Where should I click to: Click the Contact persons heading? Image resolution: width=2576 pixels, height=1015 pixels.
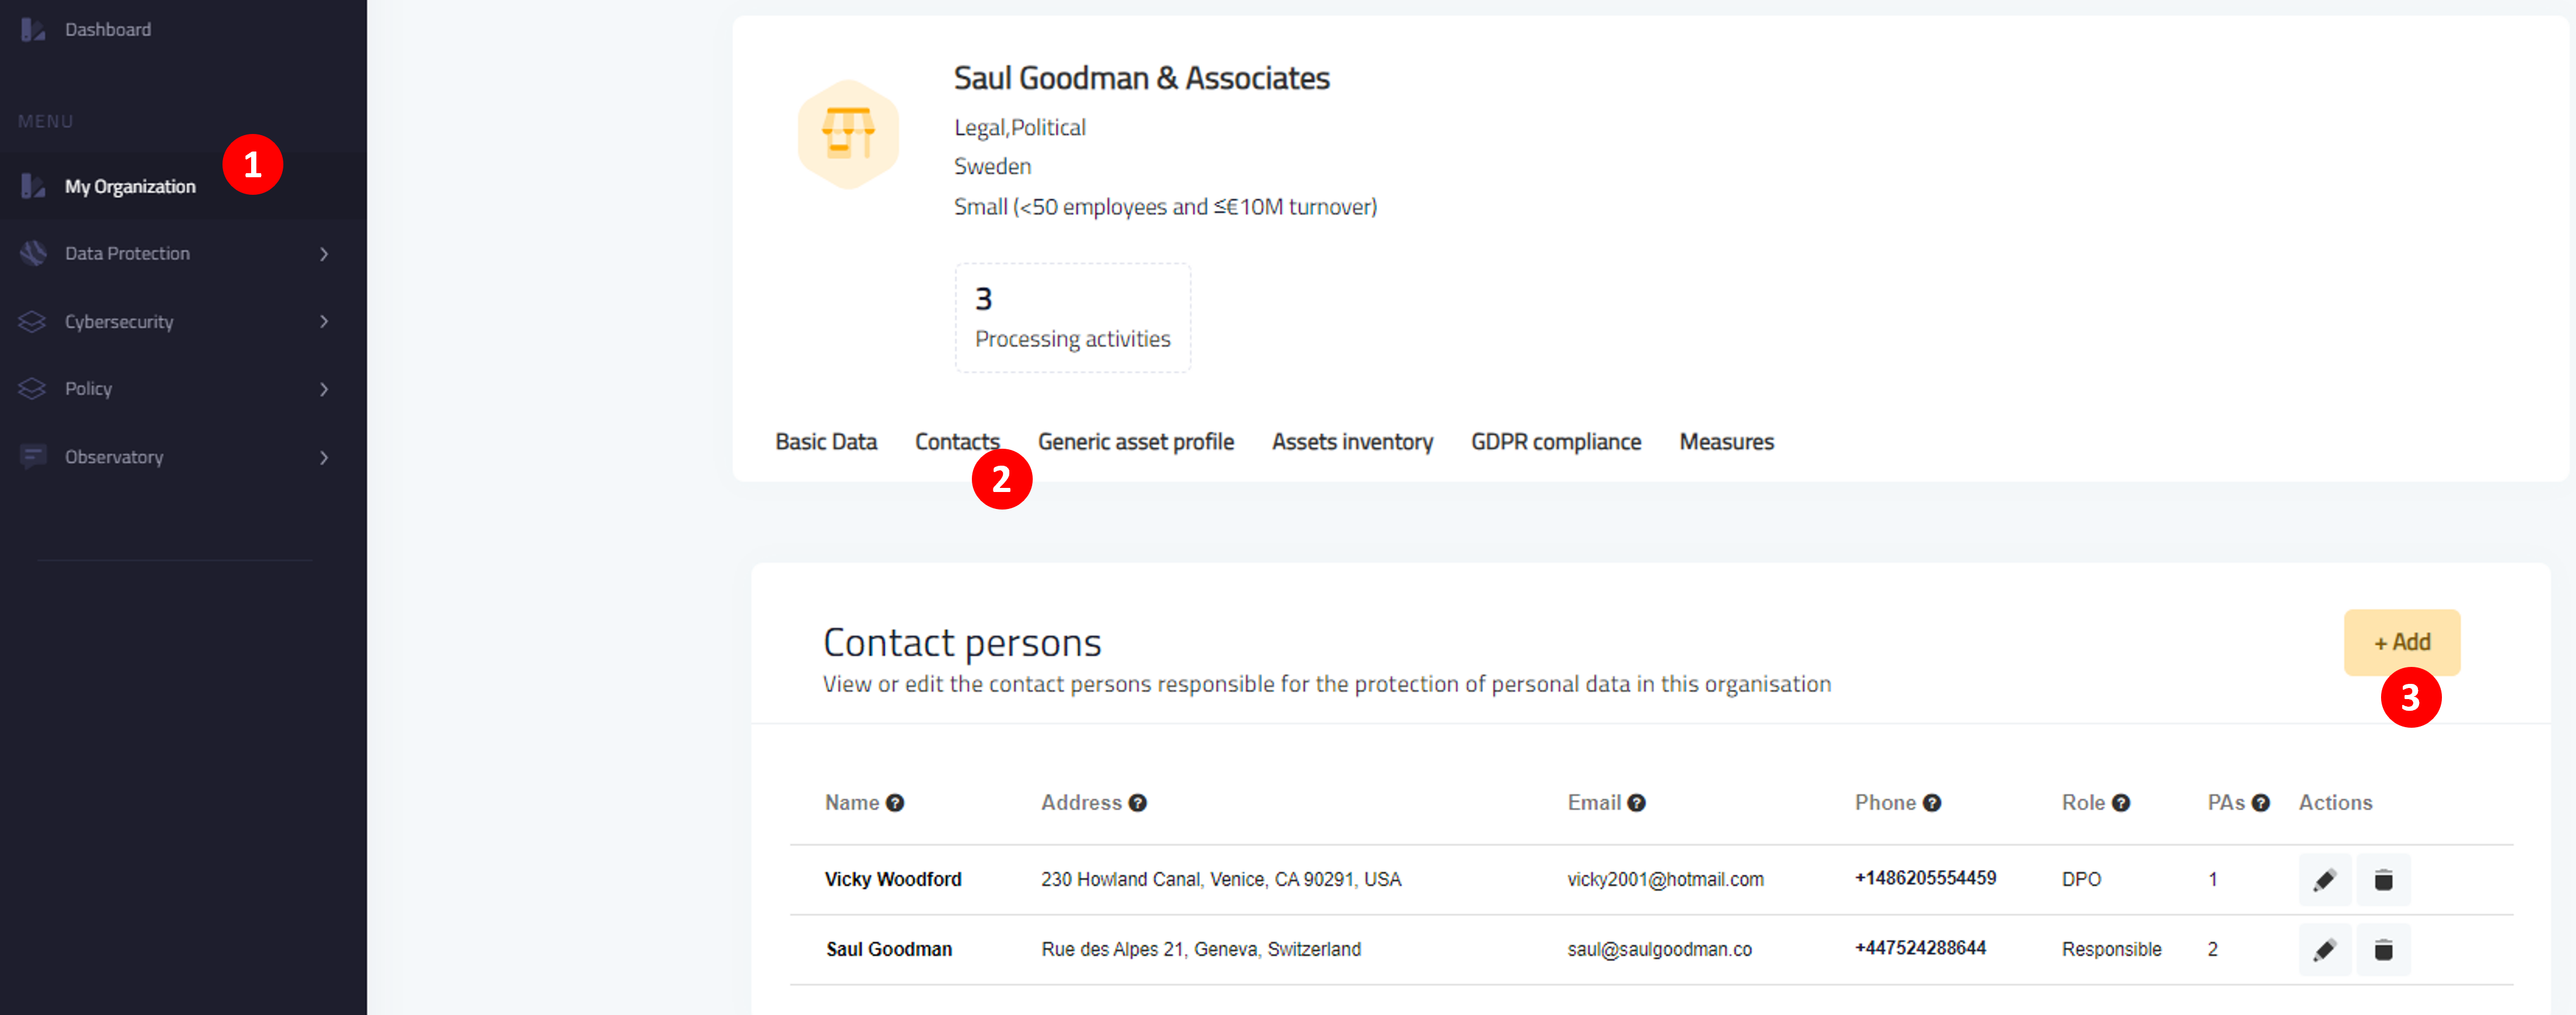click(962, 644)
